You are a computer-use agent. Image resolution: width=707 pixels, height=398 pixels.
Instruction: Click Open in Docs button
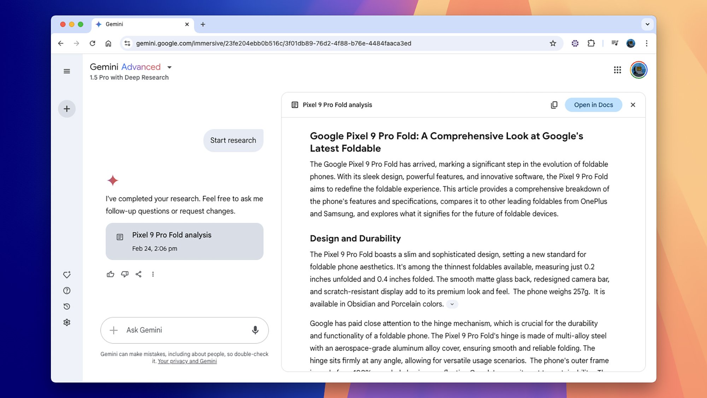[594, 105]
